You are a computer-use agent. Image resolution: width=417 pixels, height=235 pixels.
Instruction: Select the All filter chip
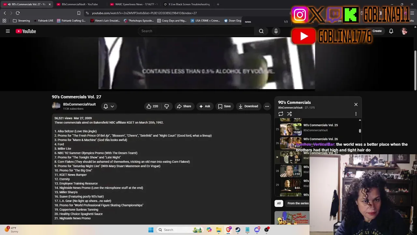[279, 203]
